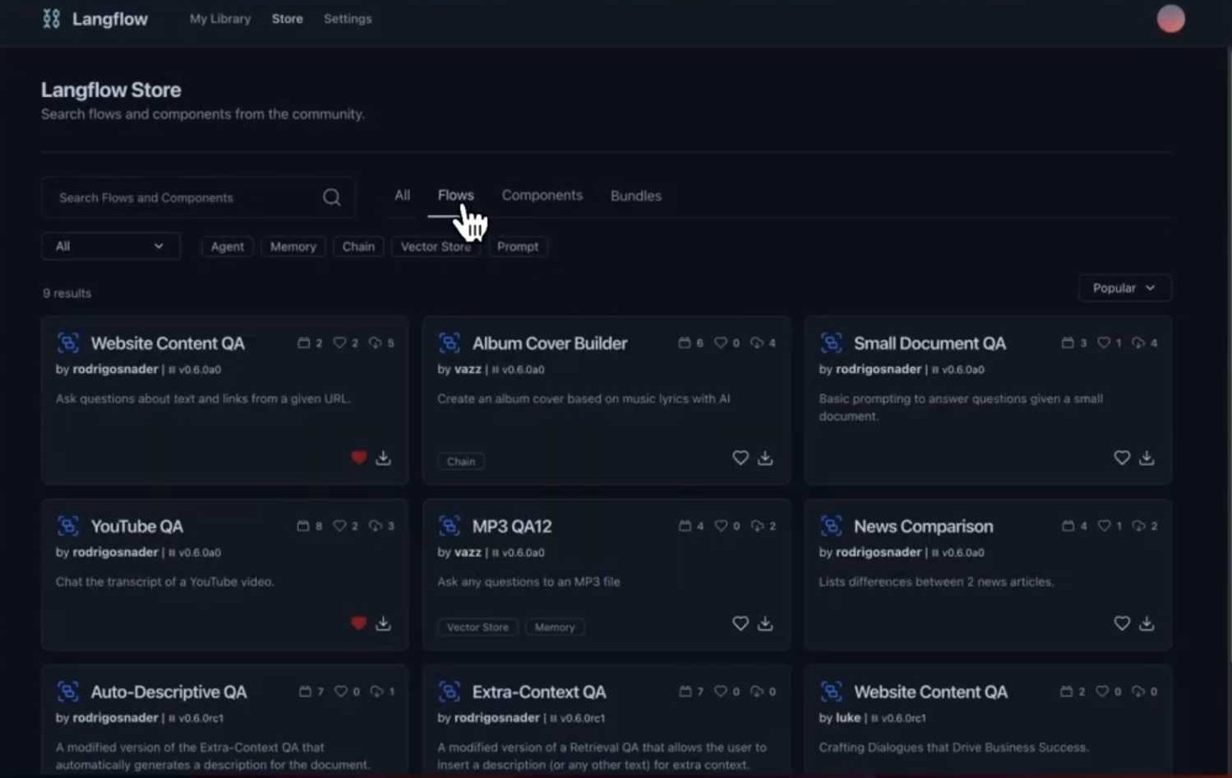Screen dimensions: 1232x778
Task: Download the News Comparison flow
Action: [x=1146, y=624]
